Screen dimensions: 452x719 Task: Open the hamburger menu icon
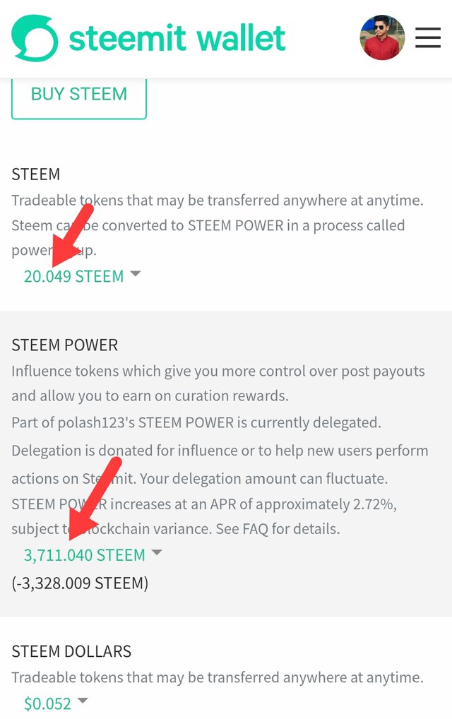coord(428,37)
